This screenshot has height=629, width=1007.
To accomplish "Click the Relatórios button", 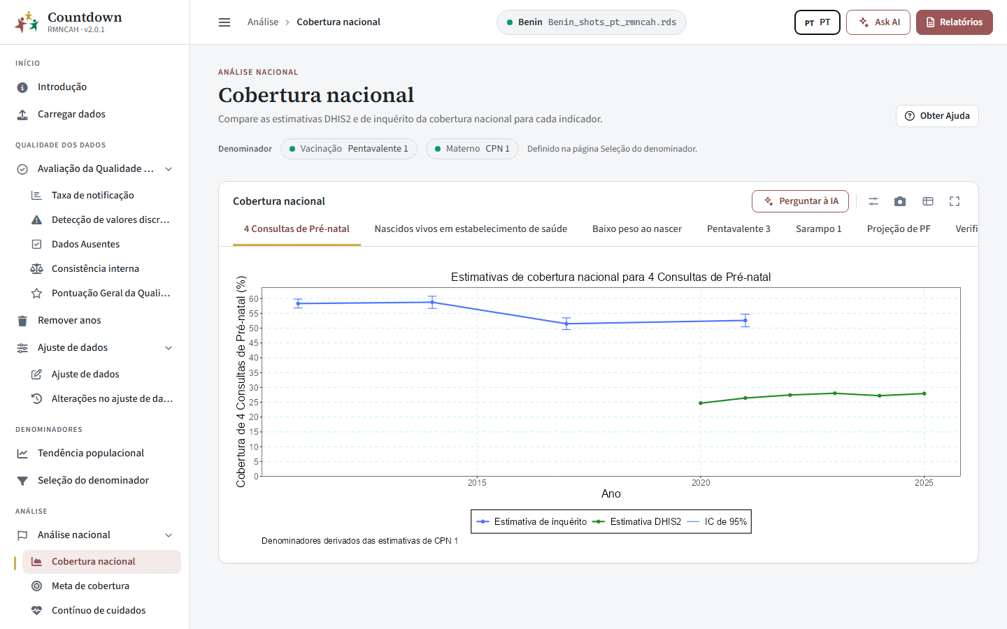I will click(x=955, y=22).
